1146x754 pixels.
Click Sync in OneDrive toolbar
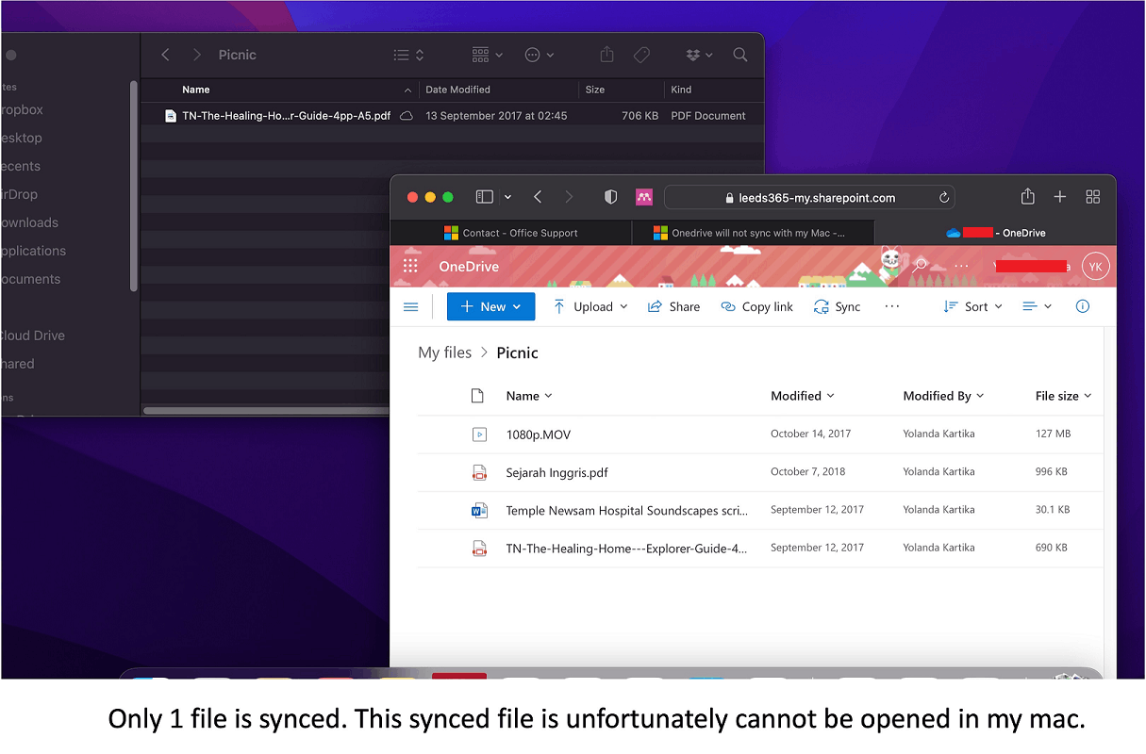(x=838, y=306)
